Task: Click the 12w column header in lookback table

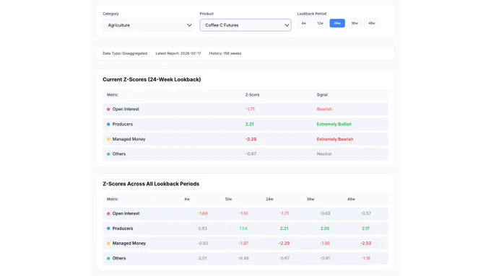Action: pos(228,199)
